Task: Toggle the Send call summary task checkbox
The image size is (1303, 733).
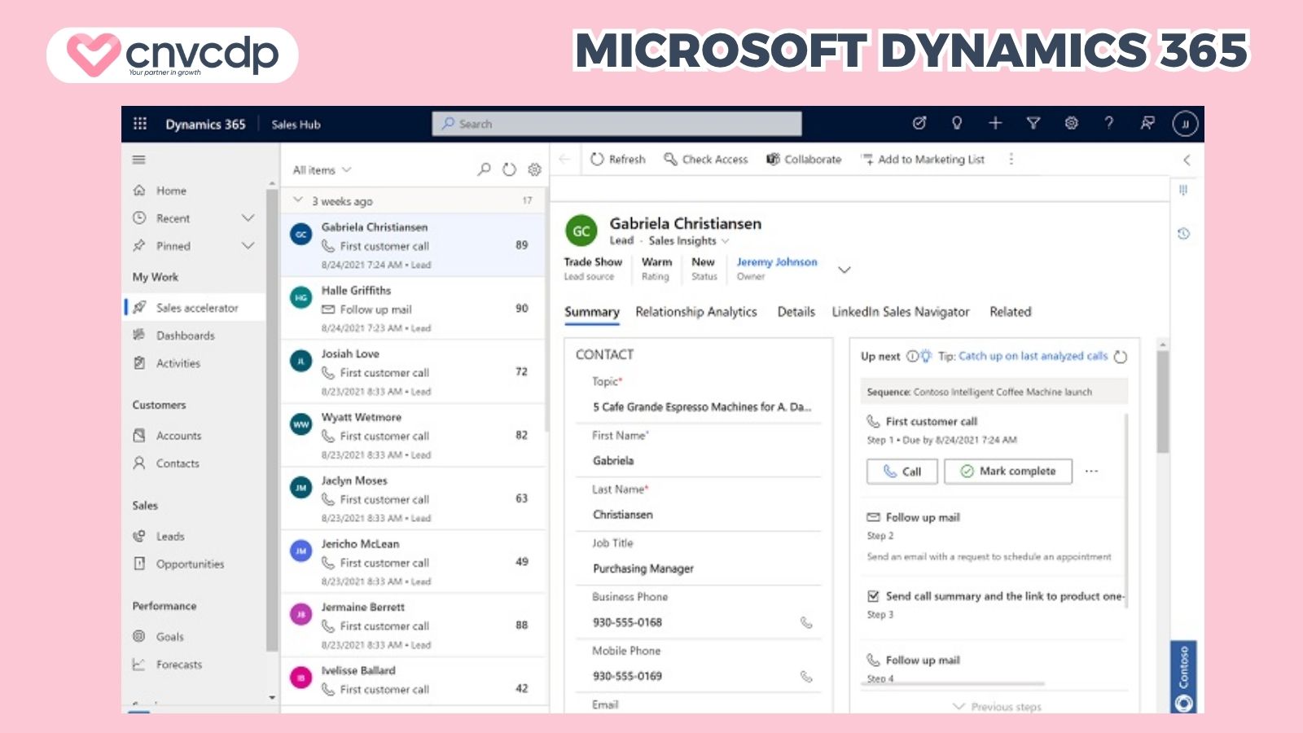Action: [x=873, y=596]
